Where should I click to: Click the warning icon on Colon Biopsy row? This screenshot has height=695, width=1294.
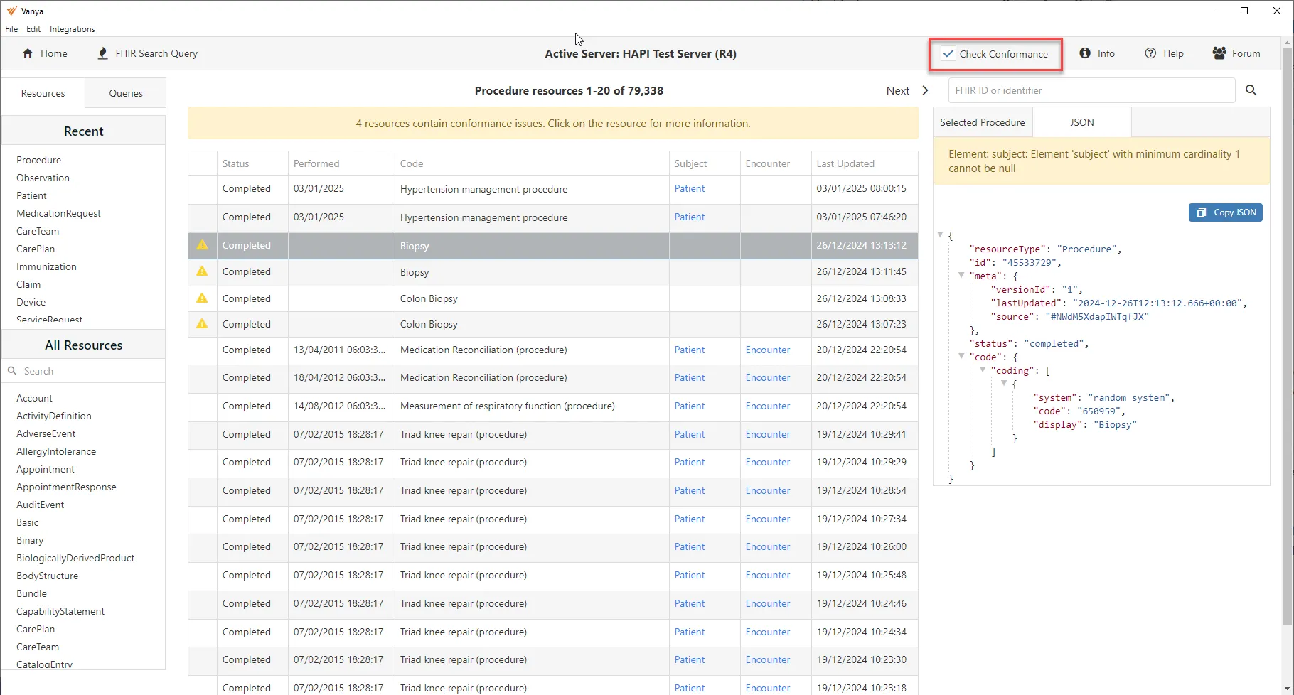click(x=201, y=298)
